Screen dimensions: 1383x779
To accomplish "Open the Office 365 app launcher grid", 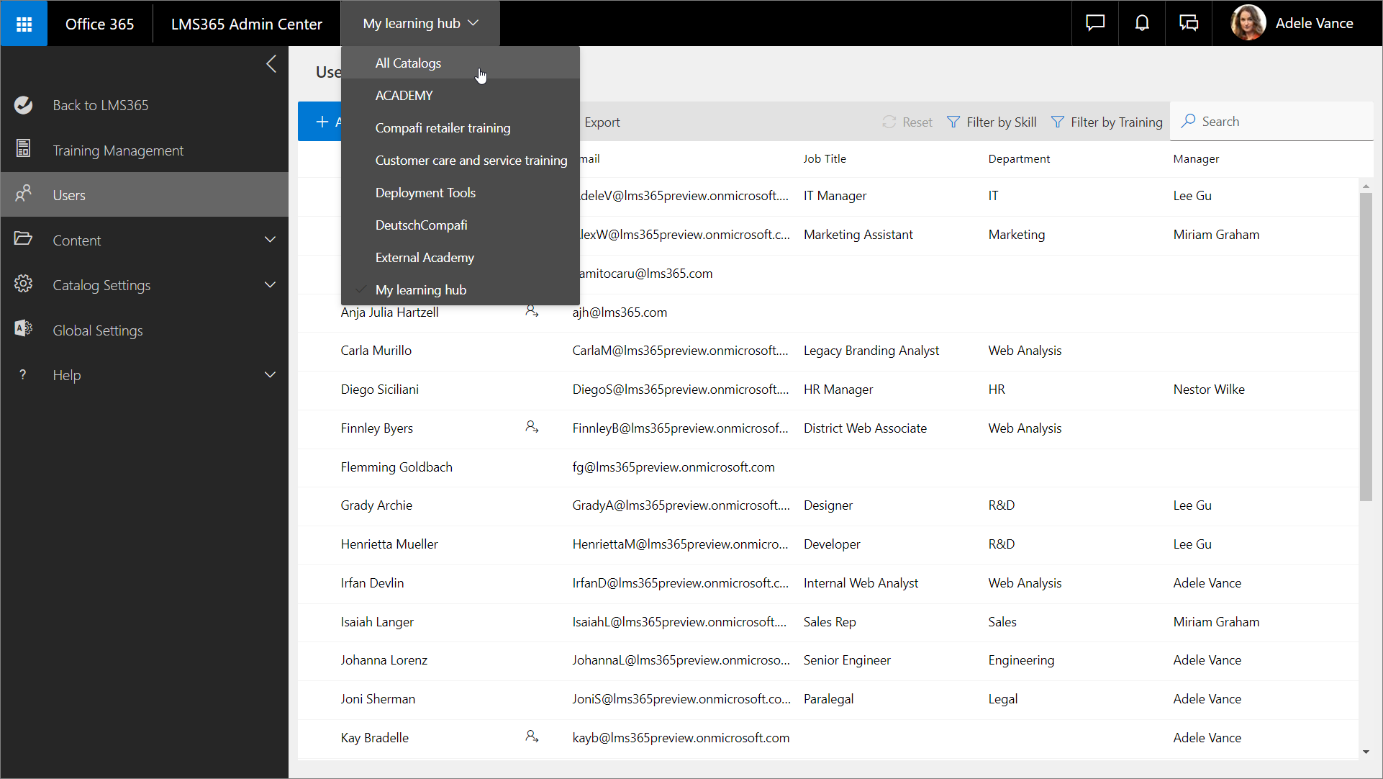I will (24, 24).
